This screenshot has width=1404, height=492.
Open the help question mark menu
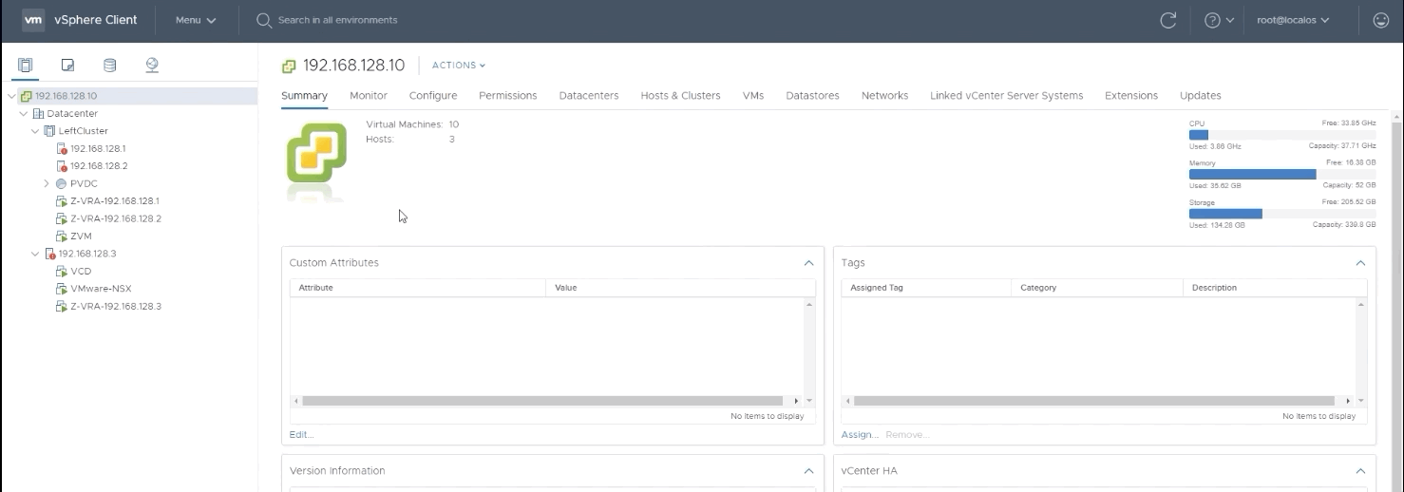(1219, 20)
